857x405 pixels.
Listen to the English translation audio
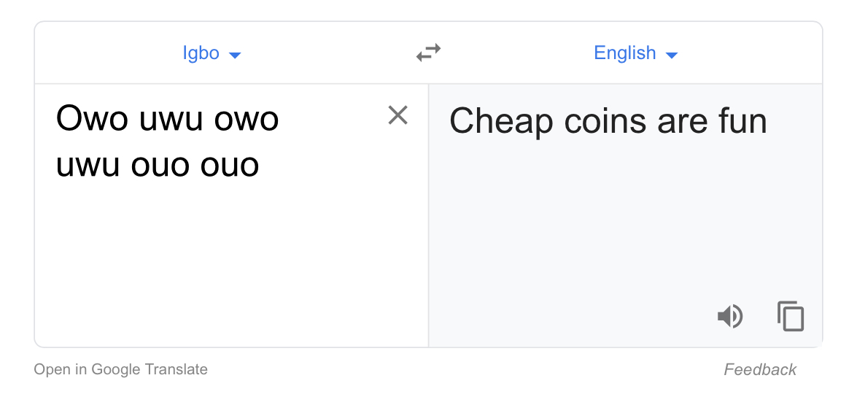point(729,317)
